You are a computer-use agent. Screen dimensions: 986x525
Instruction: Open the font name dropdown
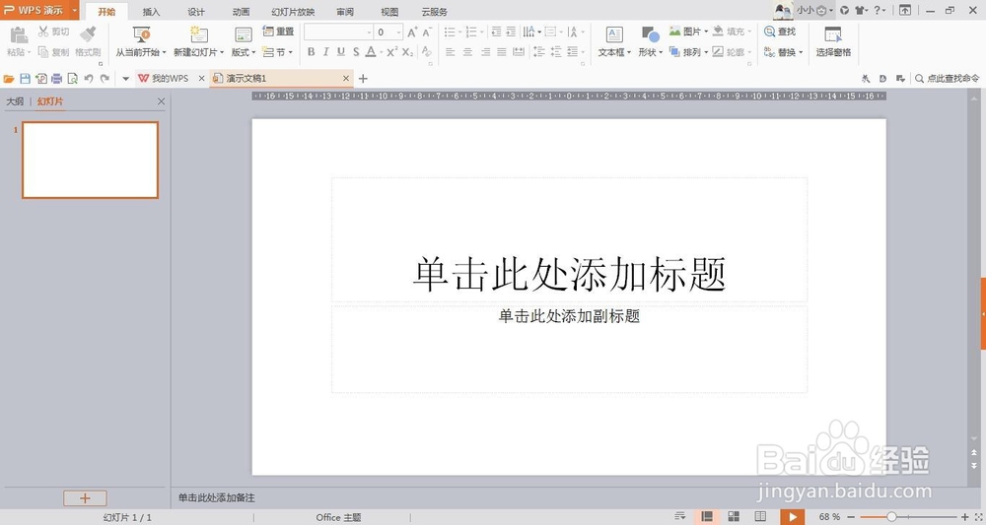pos(369,33)
